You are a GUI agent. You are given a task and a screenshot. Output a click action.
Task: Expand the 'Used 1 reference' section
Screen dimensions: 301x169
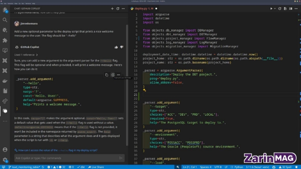coord(26,55)
